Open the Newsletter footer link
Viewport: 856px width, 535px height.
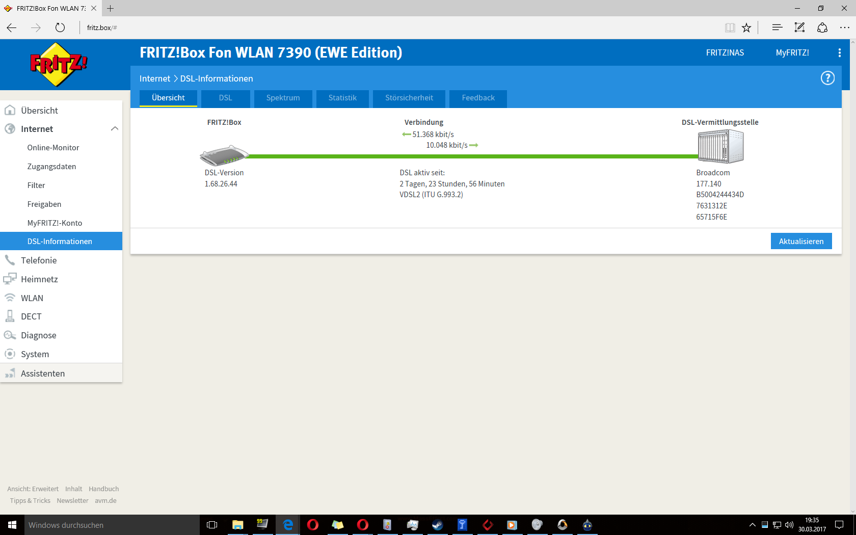coord(72,500)
